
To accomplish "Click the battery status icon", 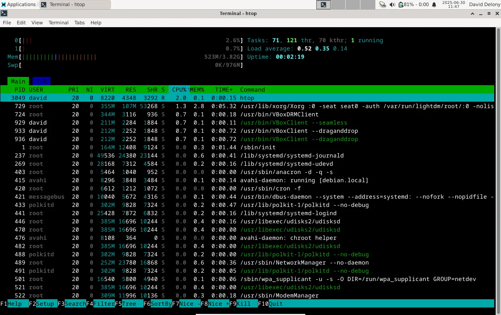I will point(401,5).
